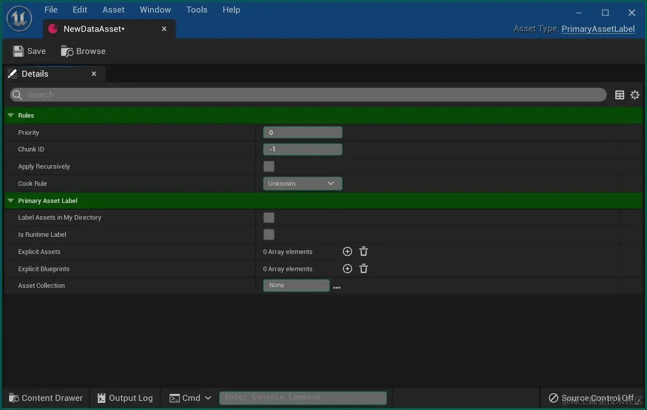Open the Output Log
The width and height of the screenshot is (647, 410).
(125, 398)
